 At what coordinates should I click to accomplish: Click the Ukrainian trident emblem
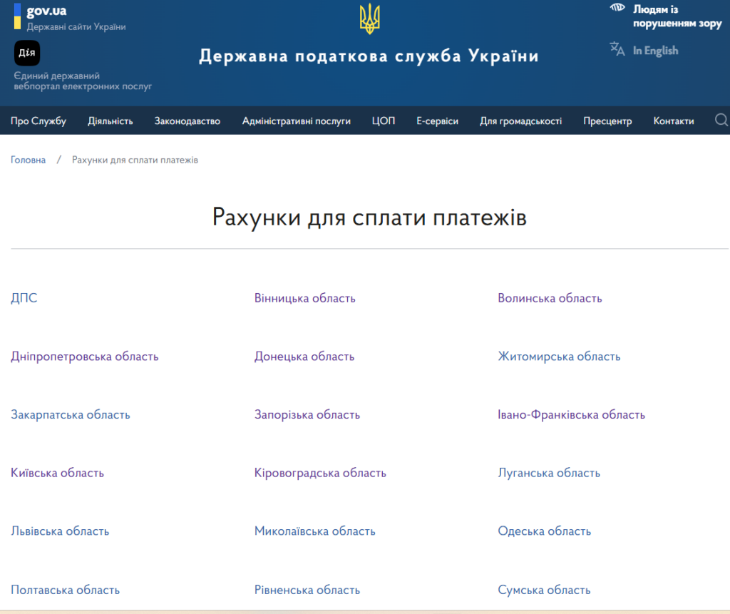click(x=369, y=19)
